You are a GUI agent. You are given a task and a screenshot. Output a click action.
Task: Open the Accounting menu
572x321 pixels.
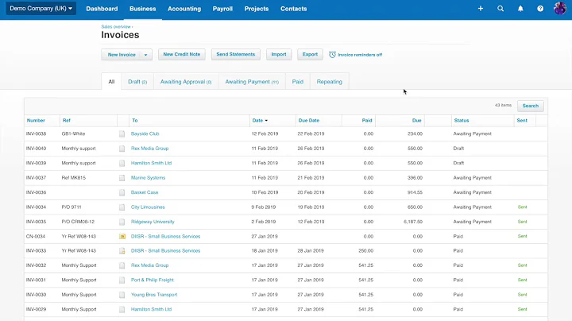coord(184,9)
